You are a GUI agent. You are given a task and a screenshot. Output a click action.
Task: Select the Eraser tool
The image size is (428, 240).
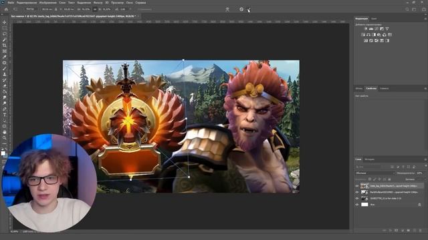(x=5, y=86)
